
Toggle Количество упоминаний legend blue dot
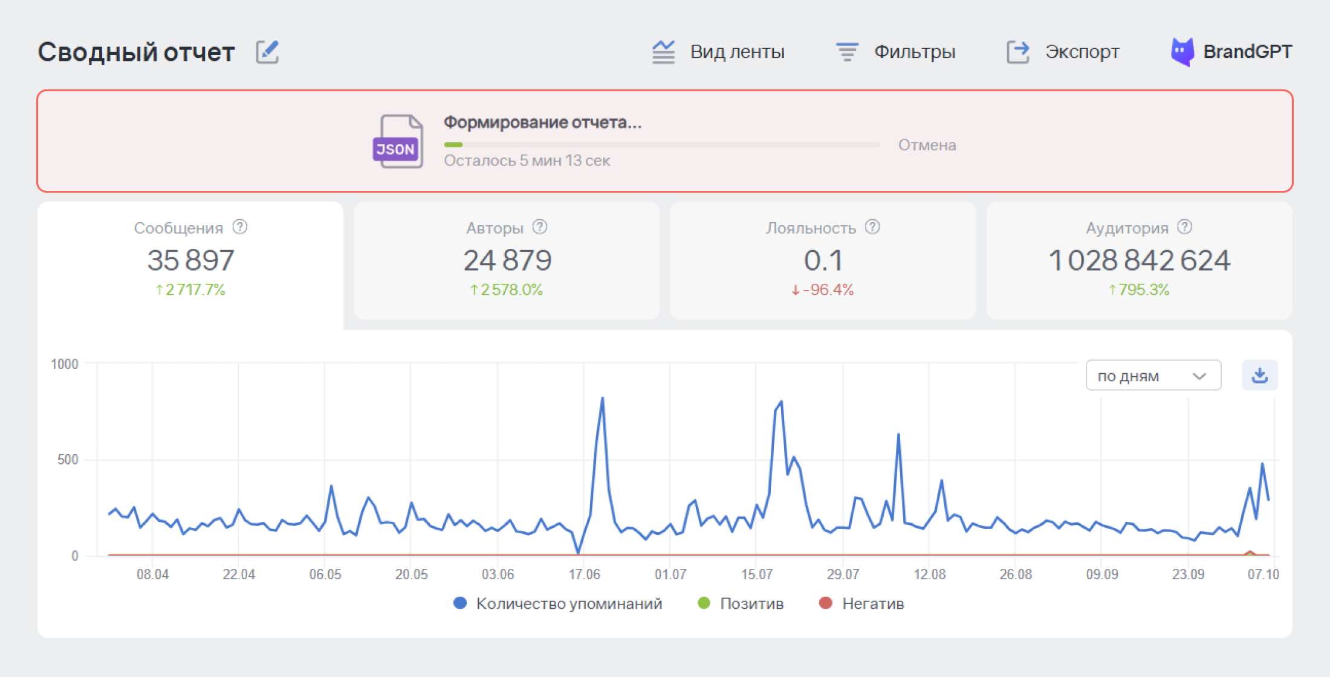click(x=460, y=603)
